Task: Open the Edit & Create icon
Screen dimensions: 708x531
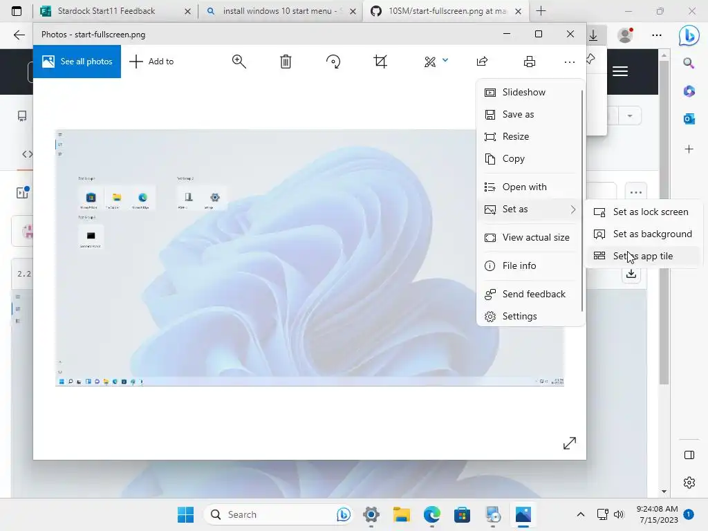Action: pos(430,62)
